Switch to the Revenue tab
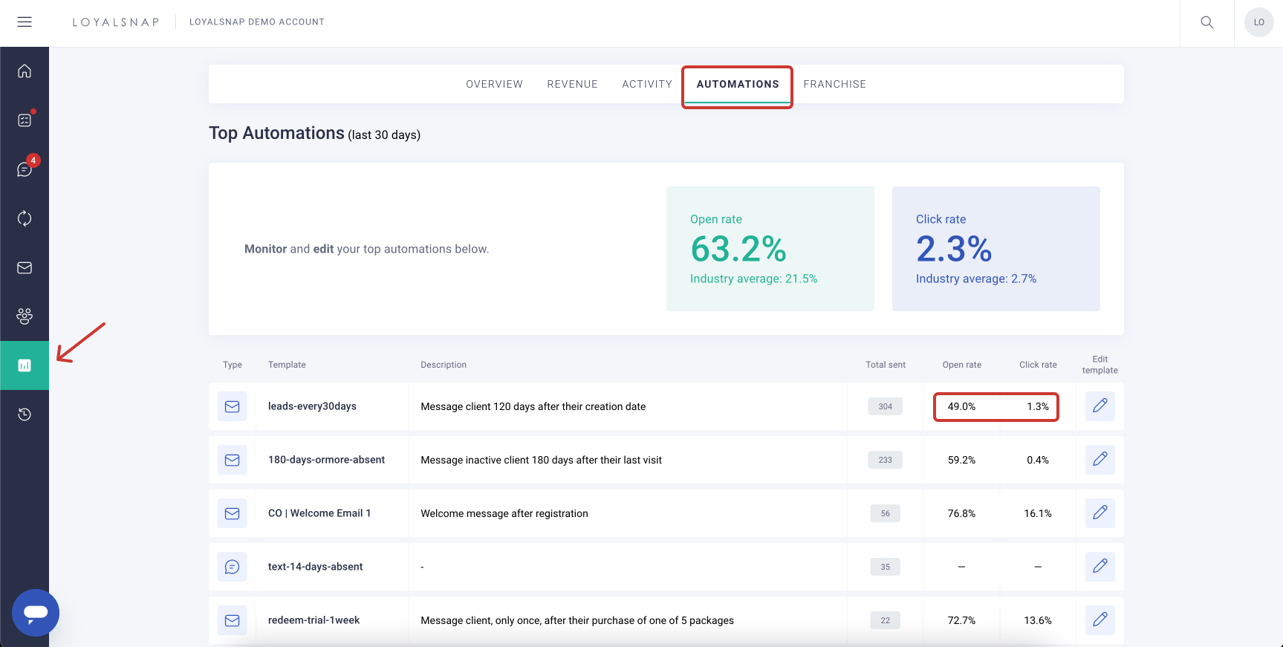Screen dimensions: 1283x647 click(x=572, y=84)
